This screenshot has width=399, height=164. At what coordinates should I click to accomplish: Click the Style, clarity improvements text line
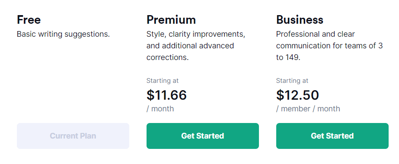(196, 34)
